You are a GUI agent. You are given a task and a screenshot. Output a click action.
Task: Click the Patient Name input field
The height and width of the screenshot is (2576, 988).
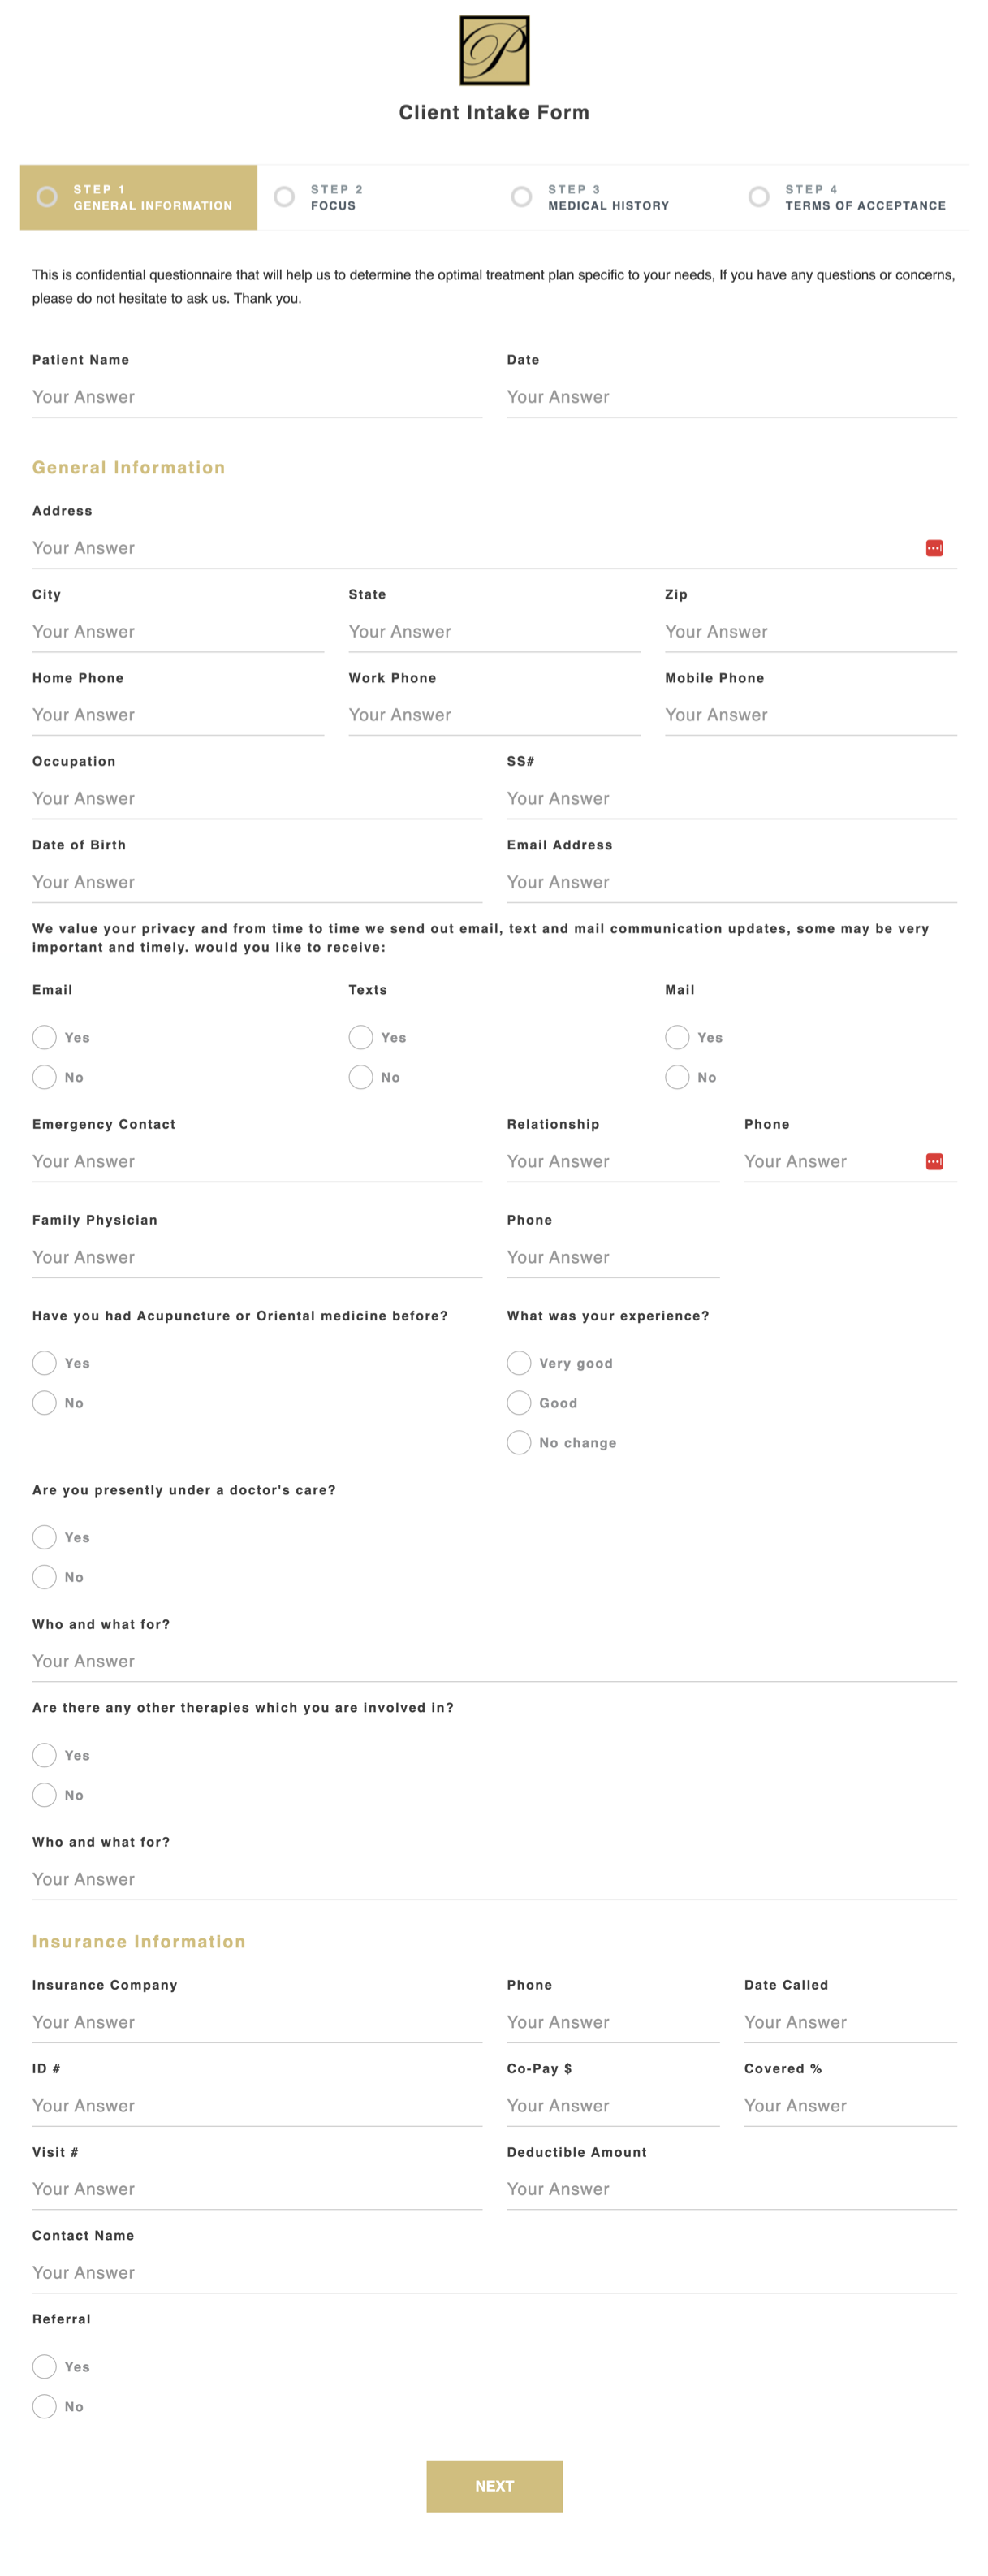pos(256,397)
